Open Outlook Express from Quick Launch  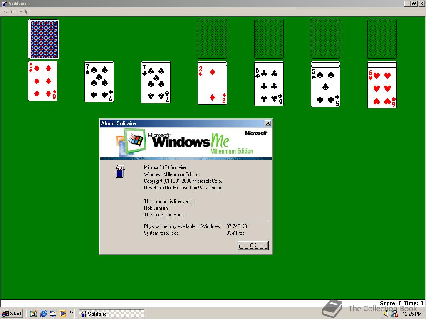53,314
